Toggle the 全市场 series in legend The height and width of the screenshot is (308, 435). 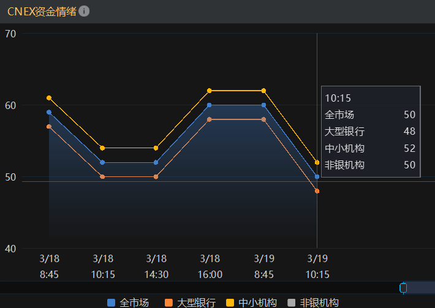(128, 302)
